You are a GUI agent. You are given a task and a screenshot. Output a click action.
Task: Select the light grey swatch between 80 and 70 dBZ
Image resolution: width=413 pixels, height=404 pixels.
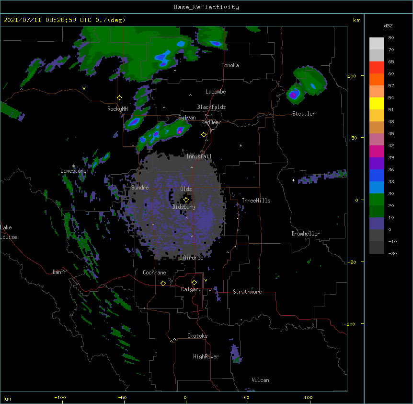pos(377,43)
